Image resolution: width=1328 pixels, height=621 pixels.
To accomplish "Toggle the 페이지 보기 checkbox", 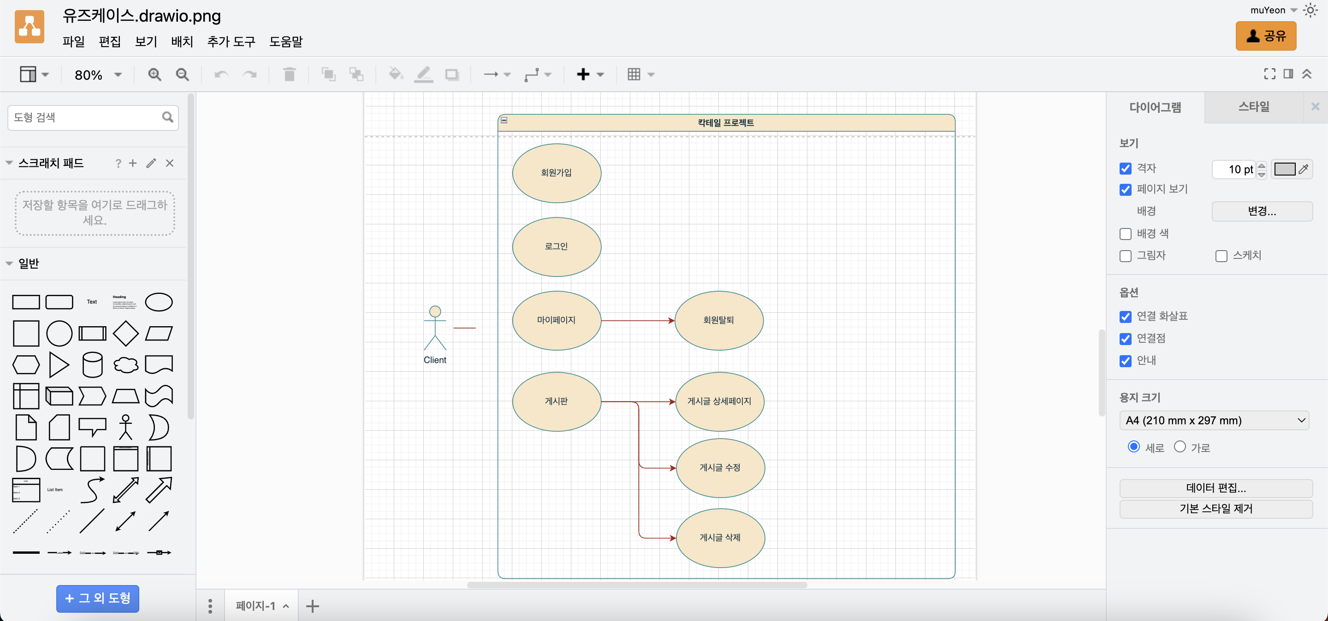I will point(1126,189).
